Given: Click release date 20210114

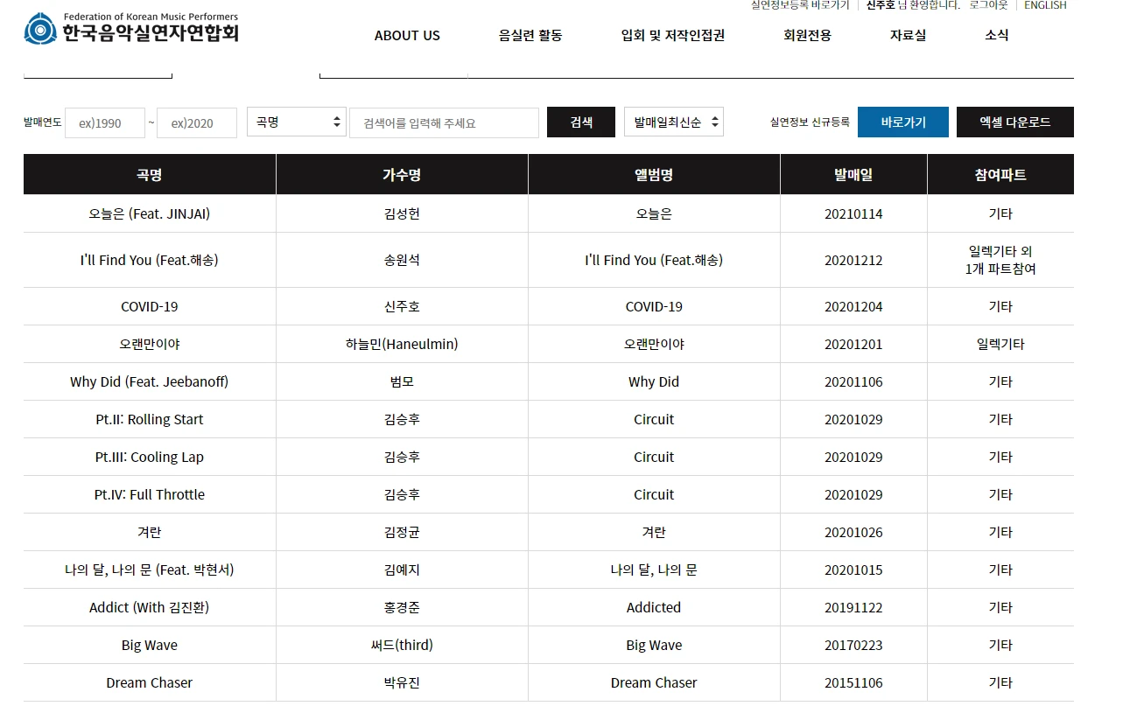Looking at the screenshot, I should click(x=853, y=213).
